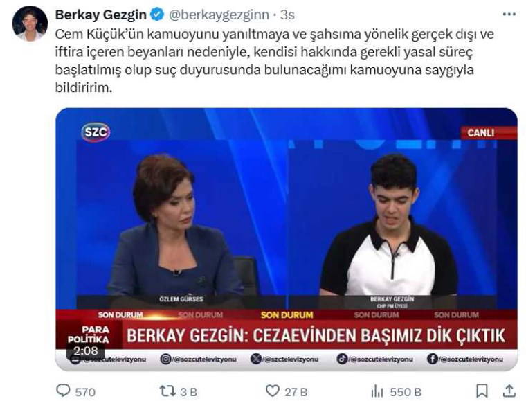Image resolution: width=526 pixels, height=401 pixels.
Task: Click the blue verified badge
Action: point(156,15)
